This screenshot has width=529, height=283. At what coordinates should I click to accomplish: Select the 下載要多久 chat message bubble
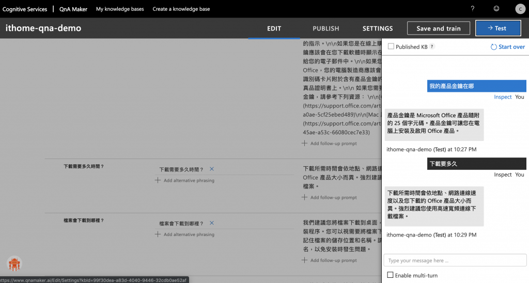(x=476, y=164)
